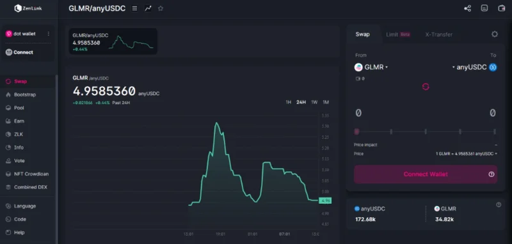This screenshot has height=244, width=512.
Task: Open Help in sidebar
Action: (19, 233)
